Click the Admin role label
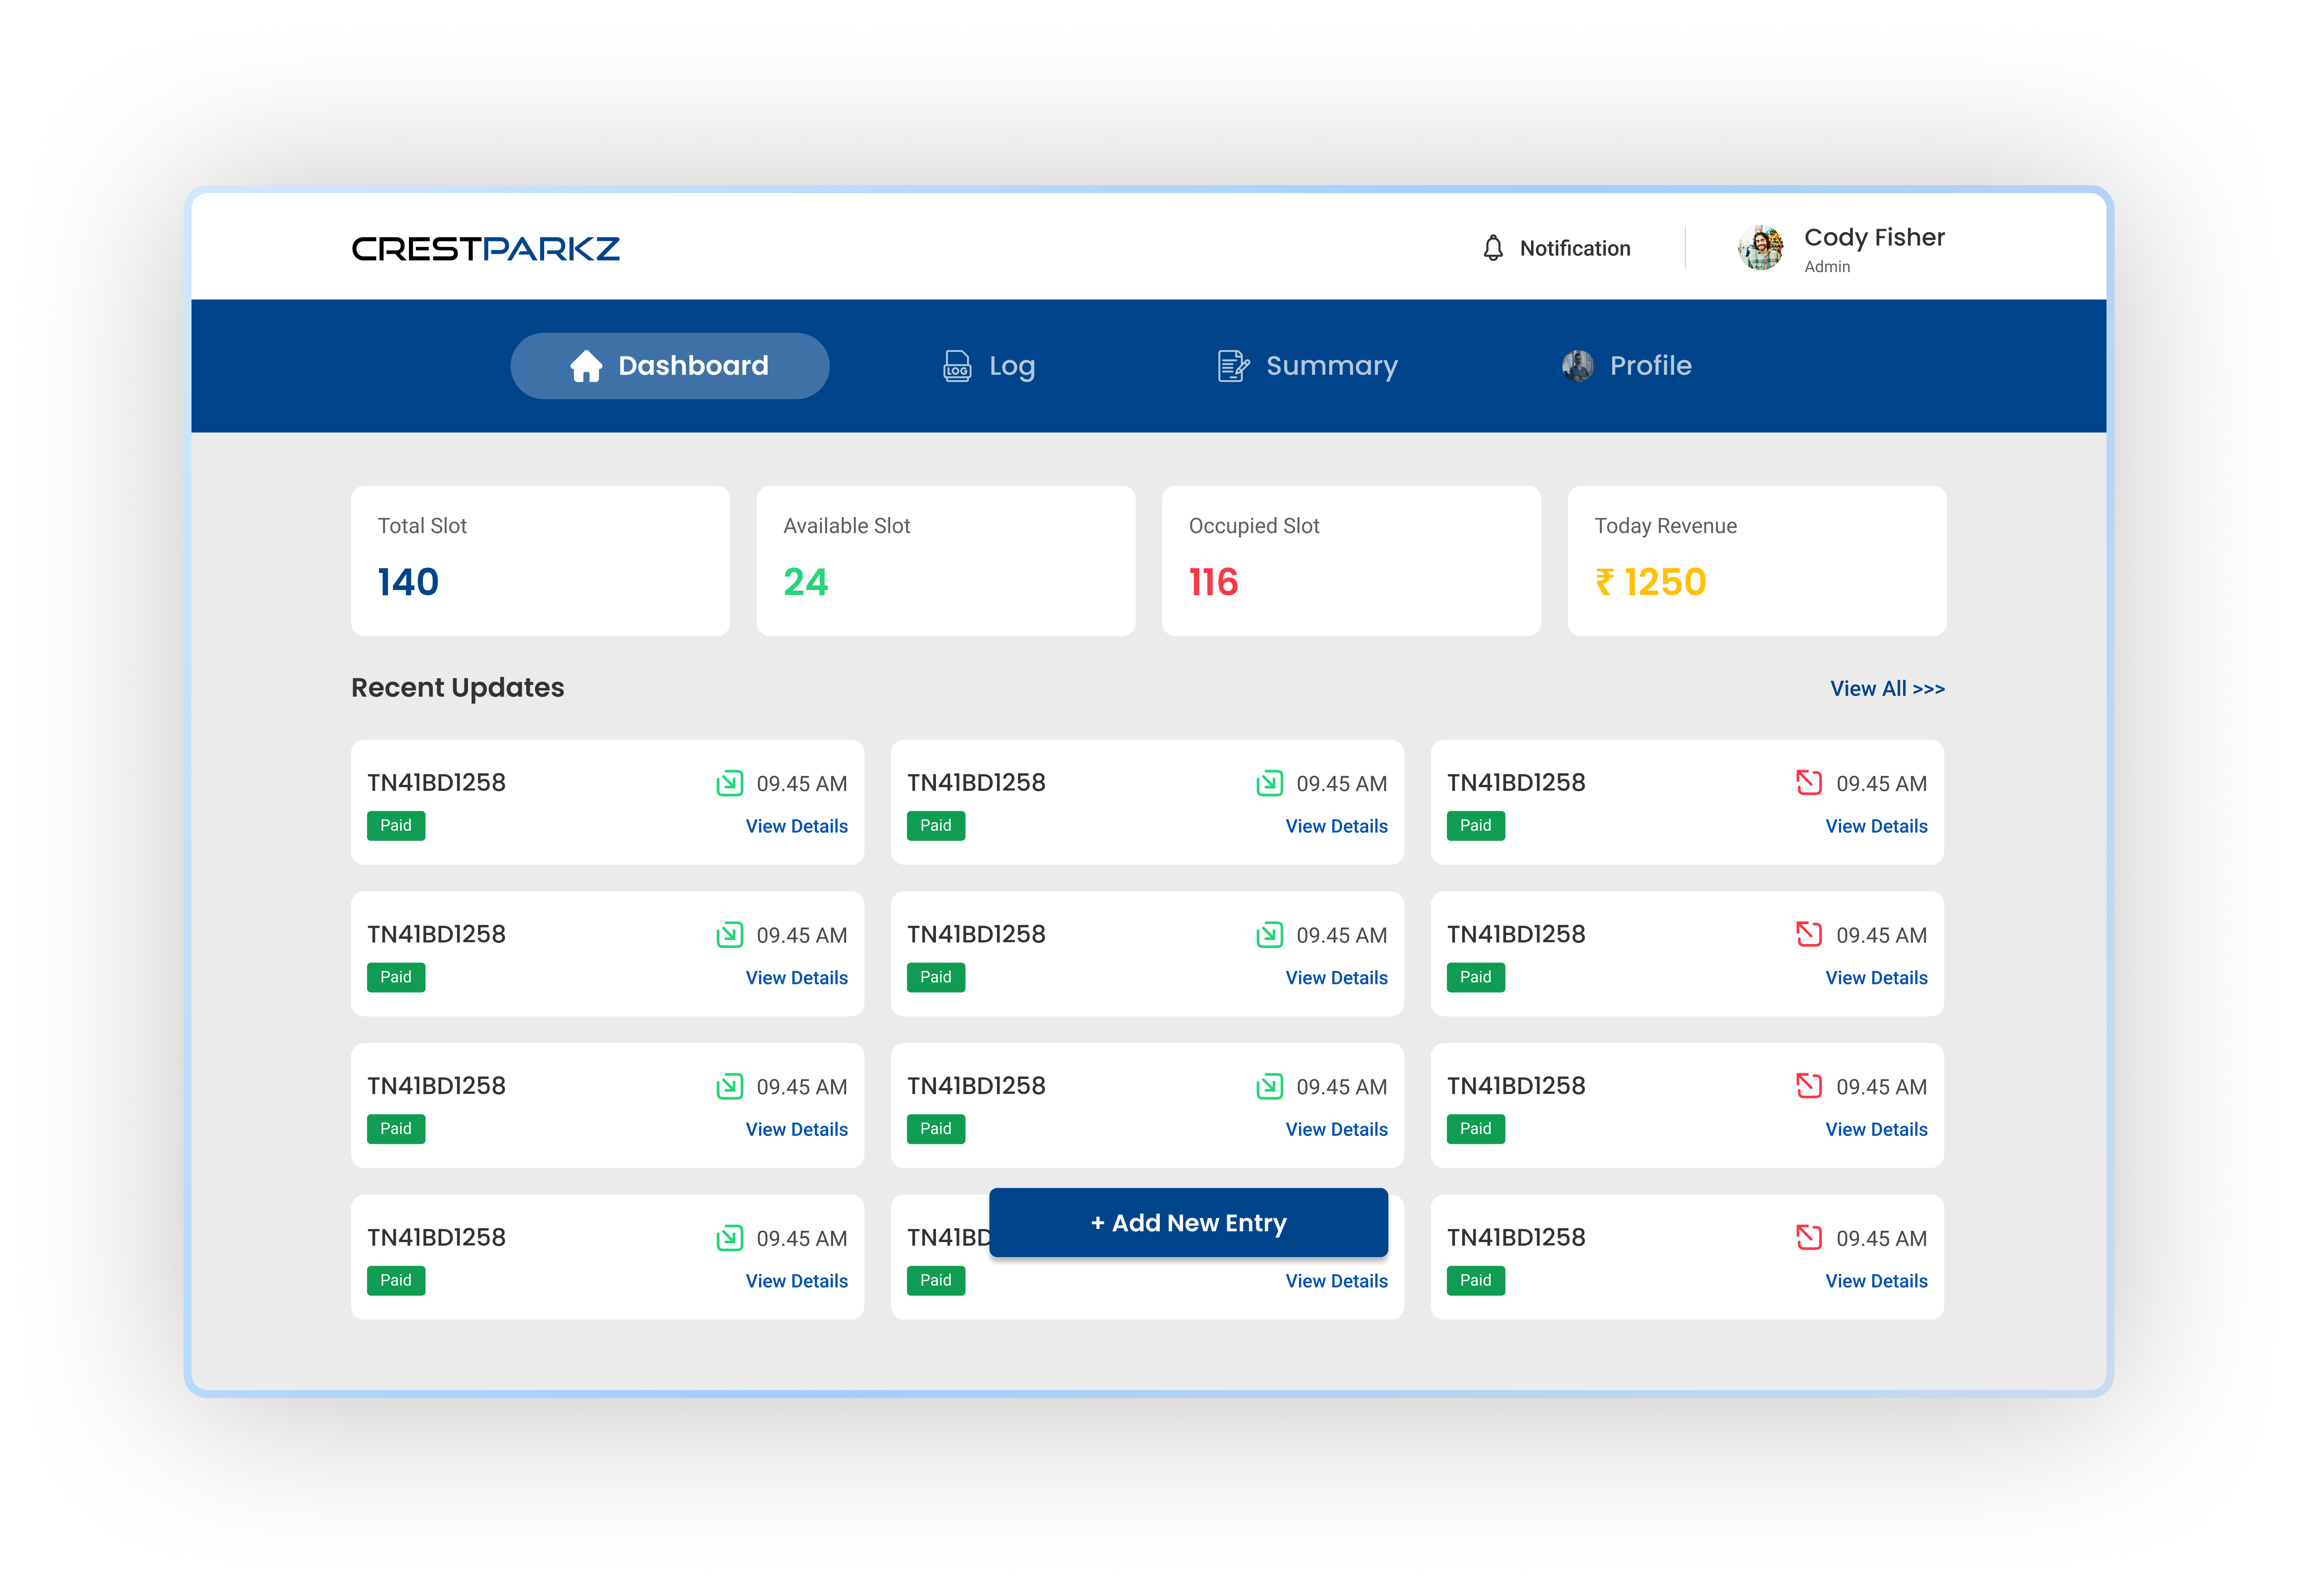Image resolution: width=2298 pixels, height=1596 pixels. click(x=1827, y=267)
